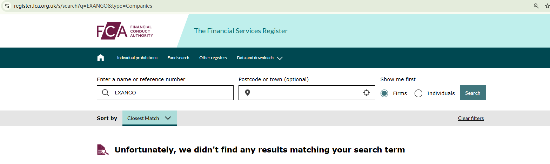Go to Fund search
Viewport: 550px width, 164px height.
coord(178,58)
